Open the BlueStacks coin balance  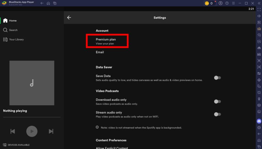(x=209, y=3)
